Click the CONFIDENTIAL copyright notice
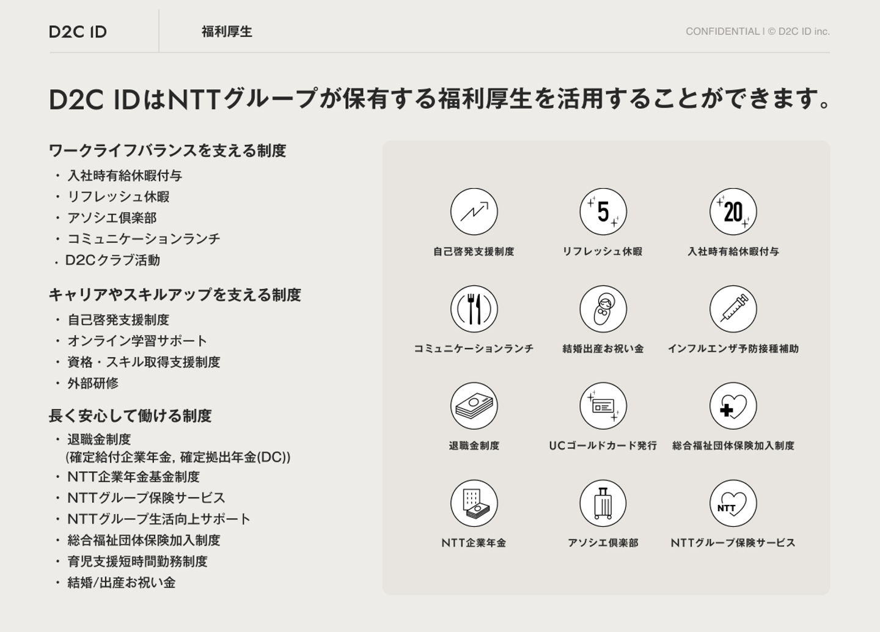 pyautogui.click(x=758, y=31)
